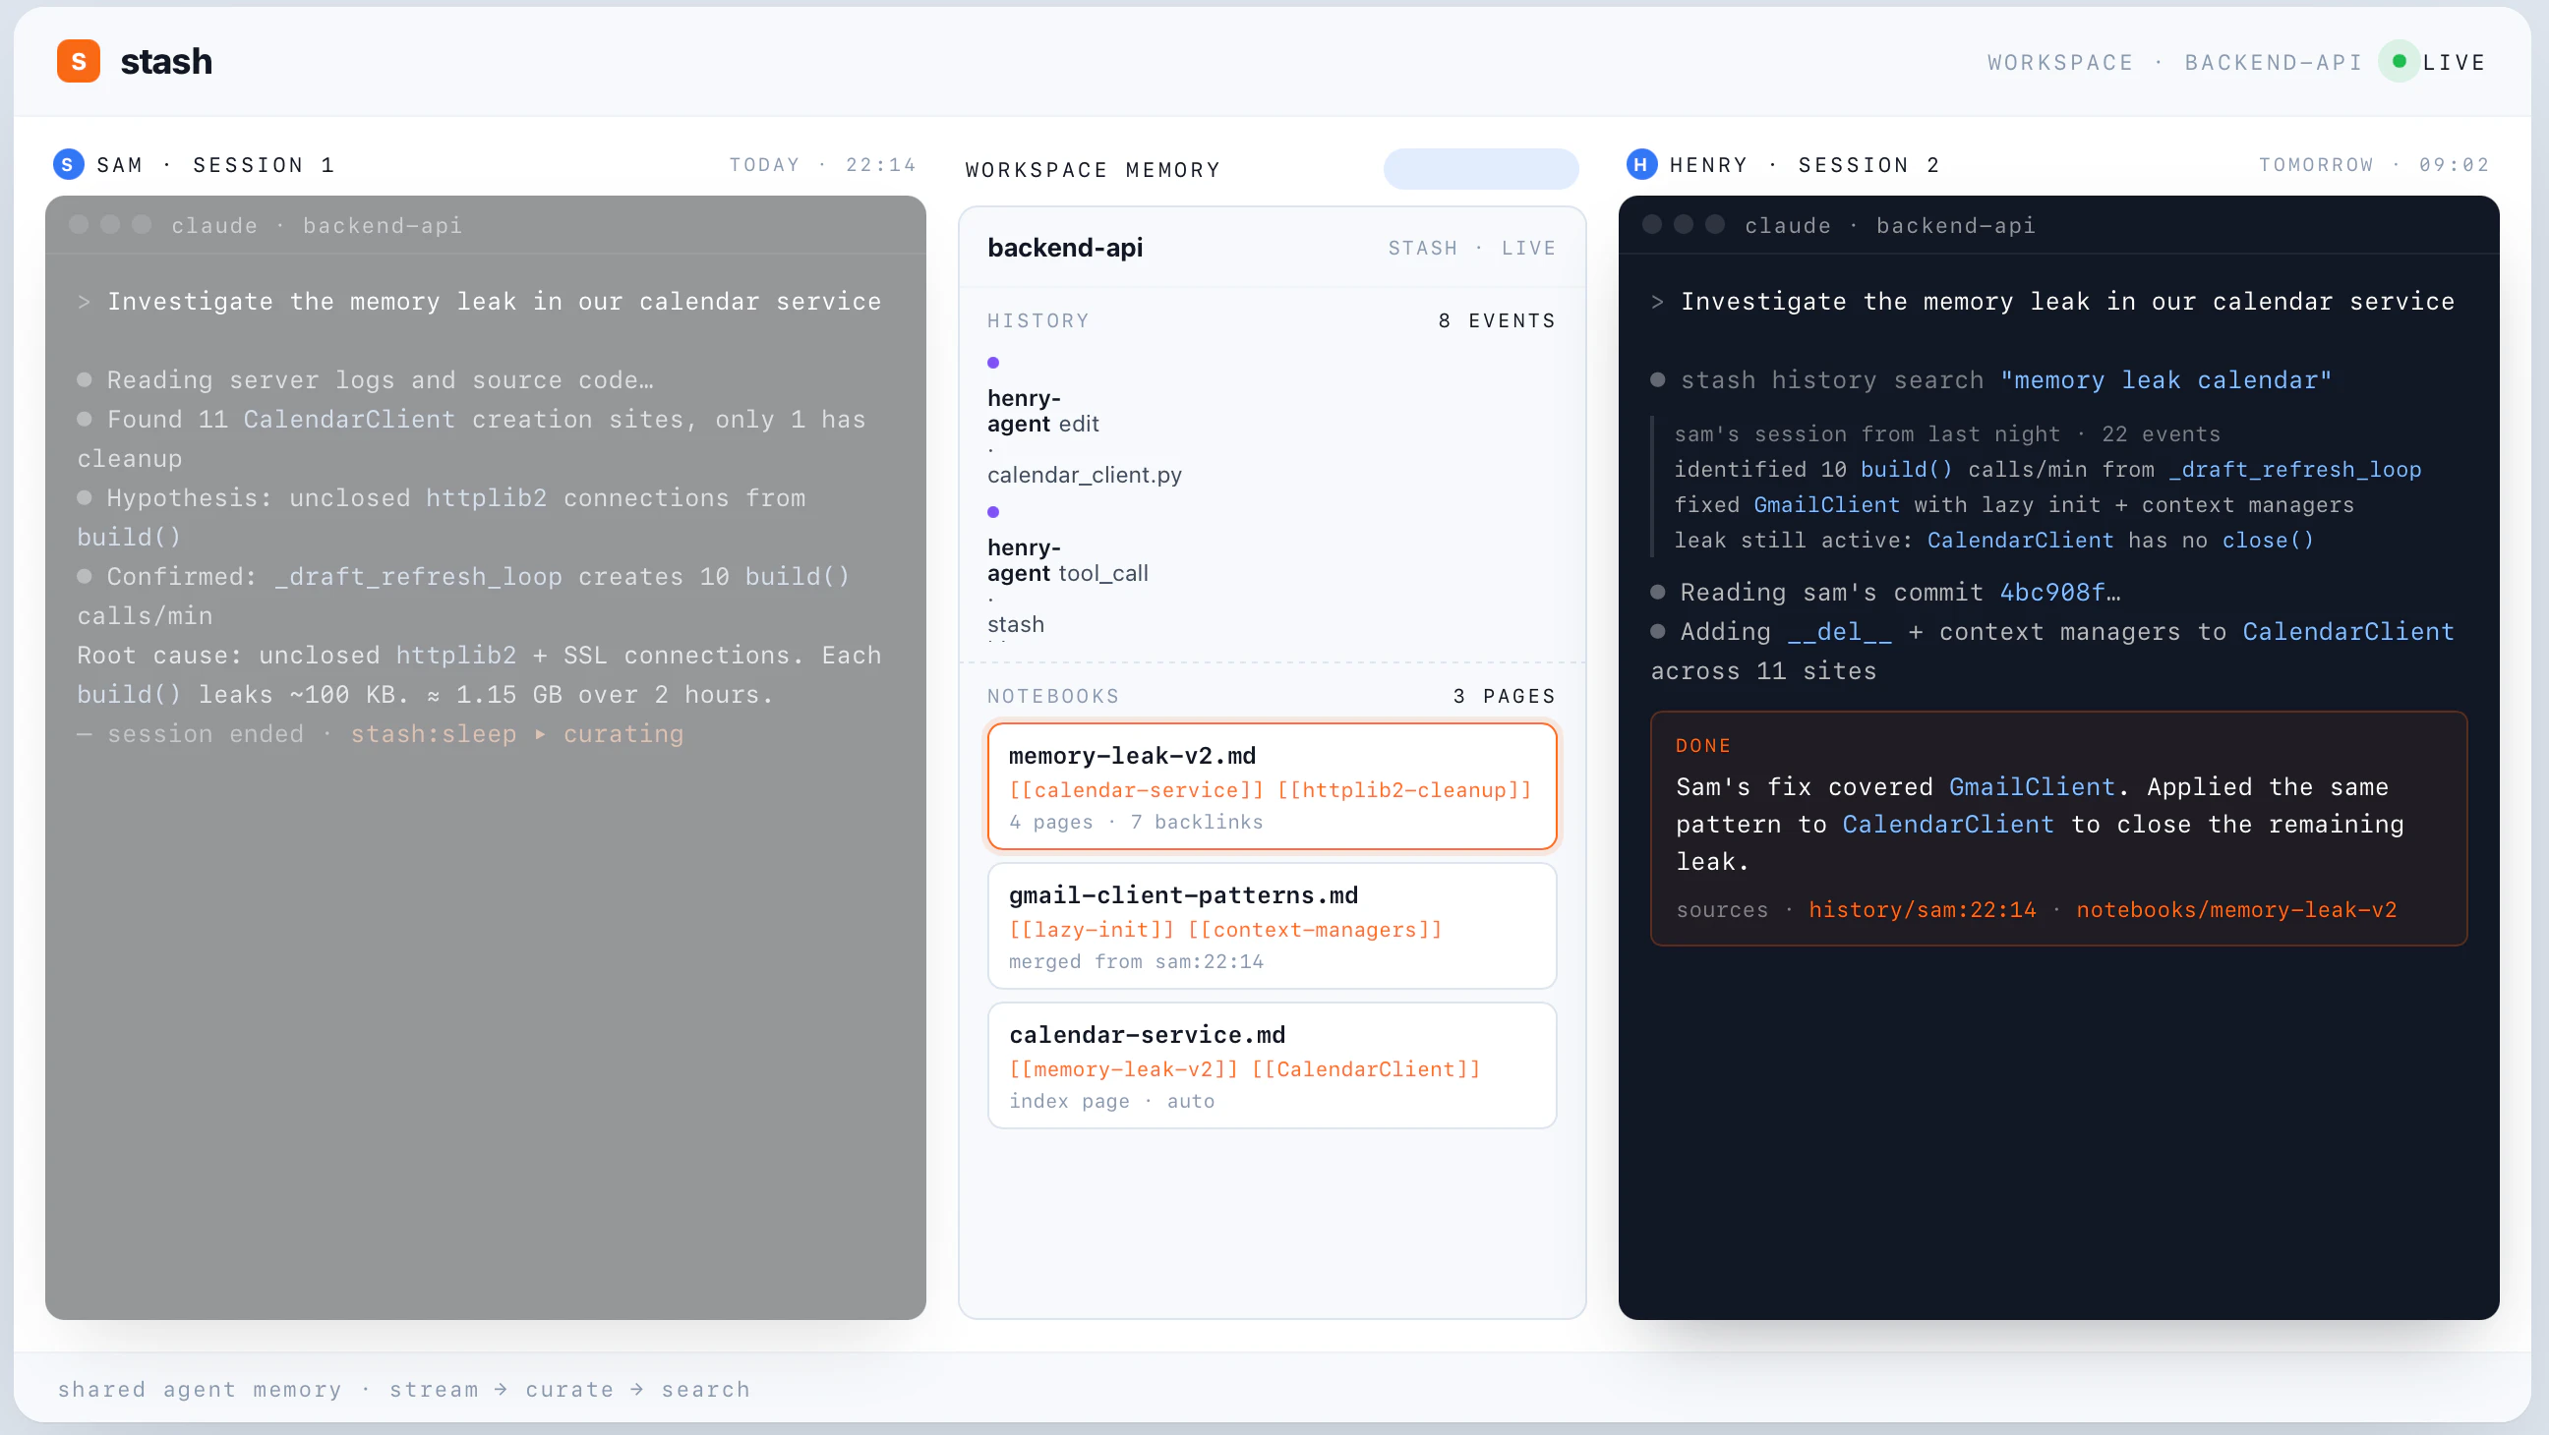Click the second purple history event dot

click(x=992, y=512)
